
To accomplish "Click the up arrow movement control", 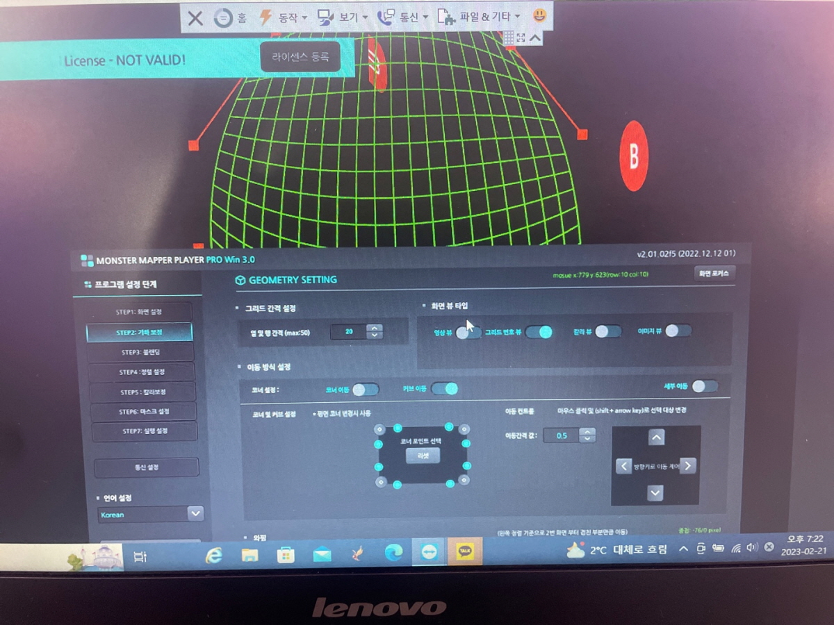I will (656, 437).
